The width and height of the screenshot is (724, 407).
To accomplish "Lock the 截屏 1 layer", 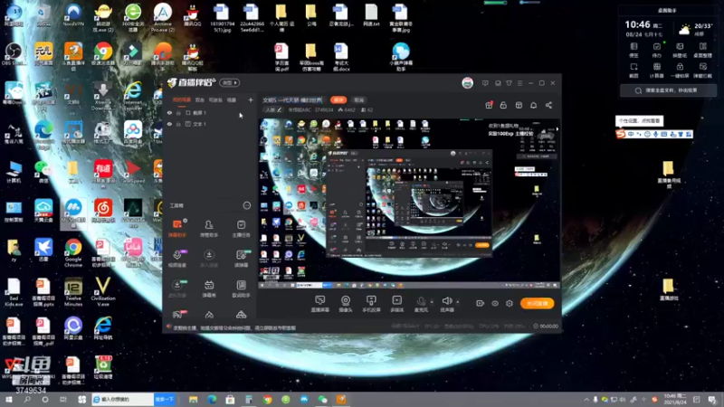I will click(x=178, y=112).
